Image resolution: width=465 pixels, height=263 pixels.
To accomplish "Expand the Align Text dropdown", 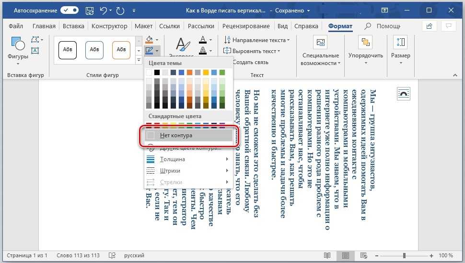I will pyautogui.click(x=253, y=51).
